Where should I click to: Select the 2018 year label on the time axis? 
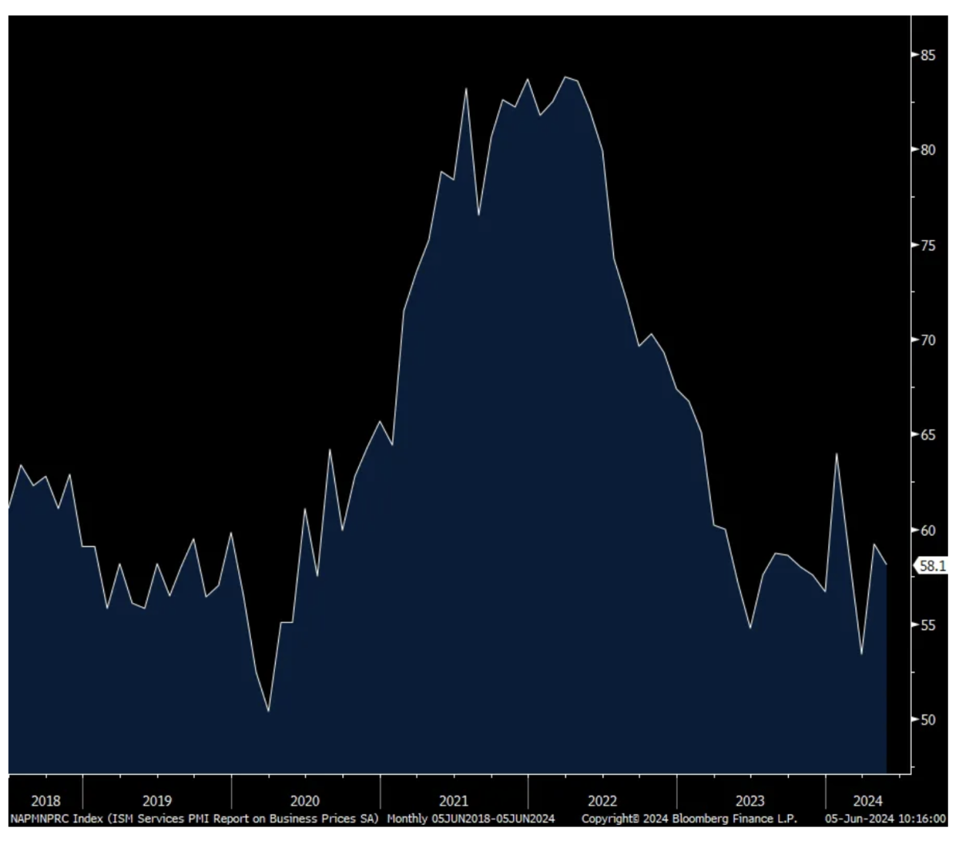[46, 800]
